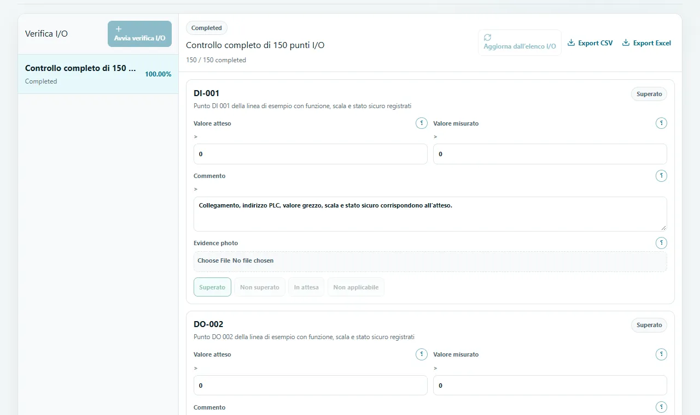The image size is (700, 415).
Task: Click the Verifica I/O sidebar title
Action: pyautogui.click(x=46, y=34)
